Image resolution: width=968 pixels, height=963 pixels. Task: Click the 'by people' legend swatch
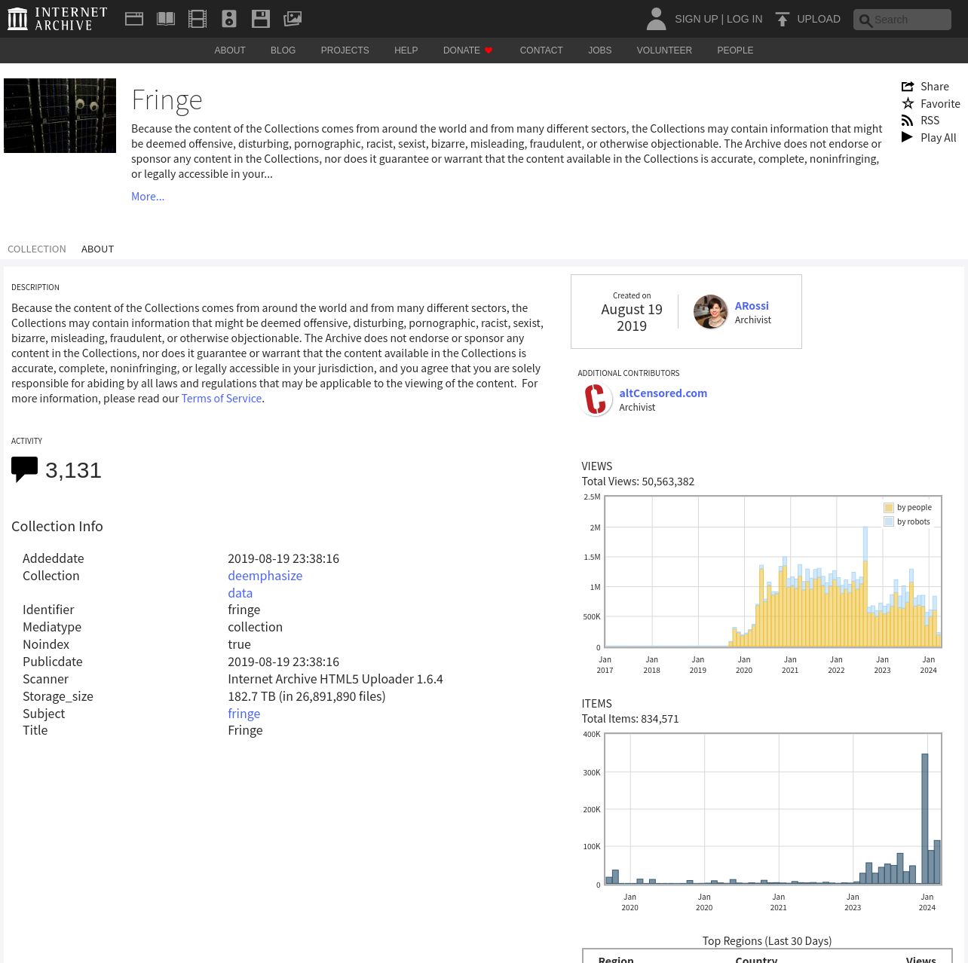889,508
